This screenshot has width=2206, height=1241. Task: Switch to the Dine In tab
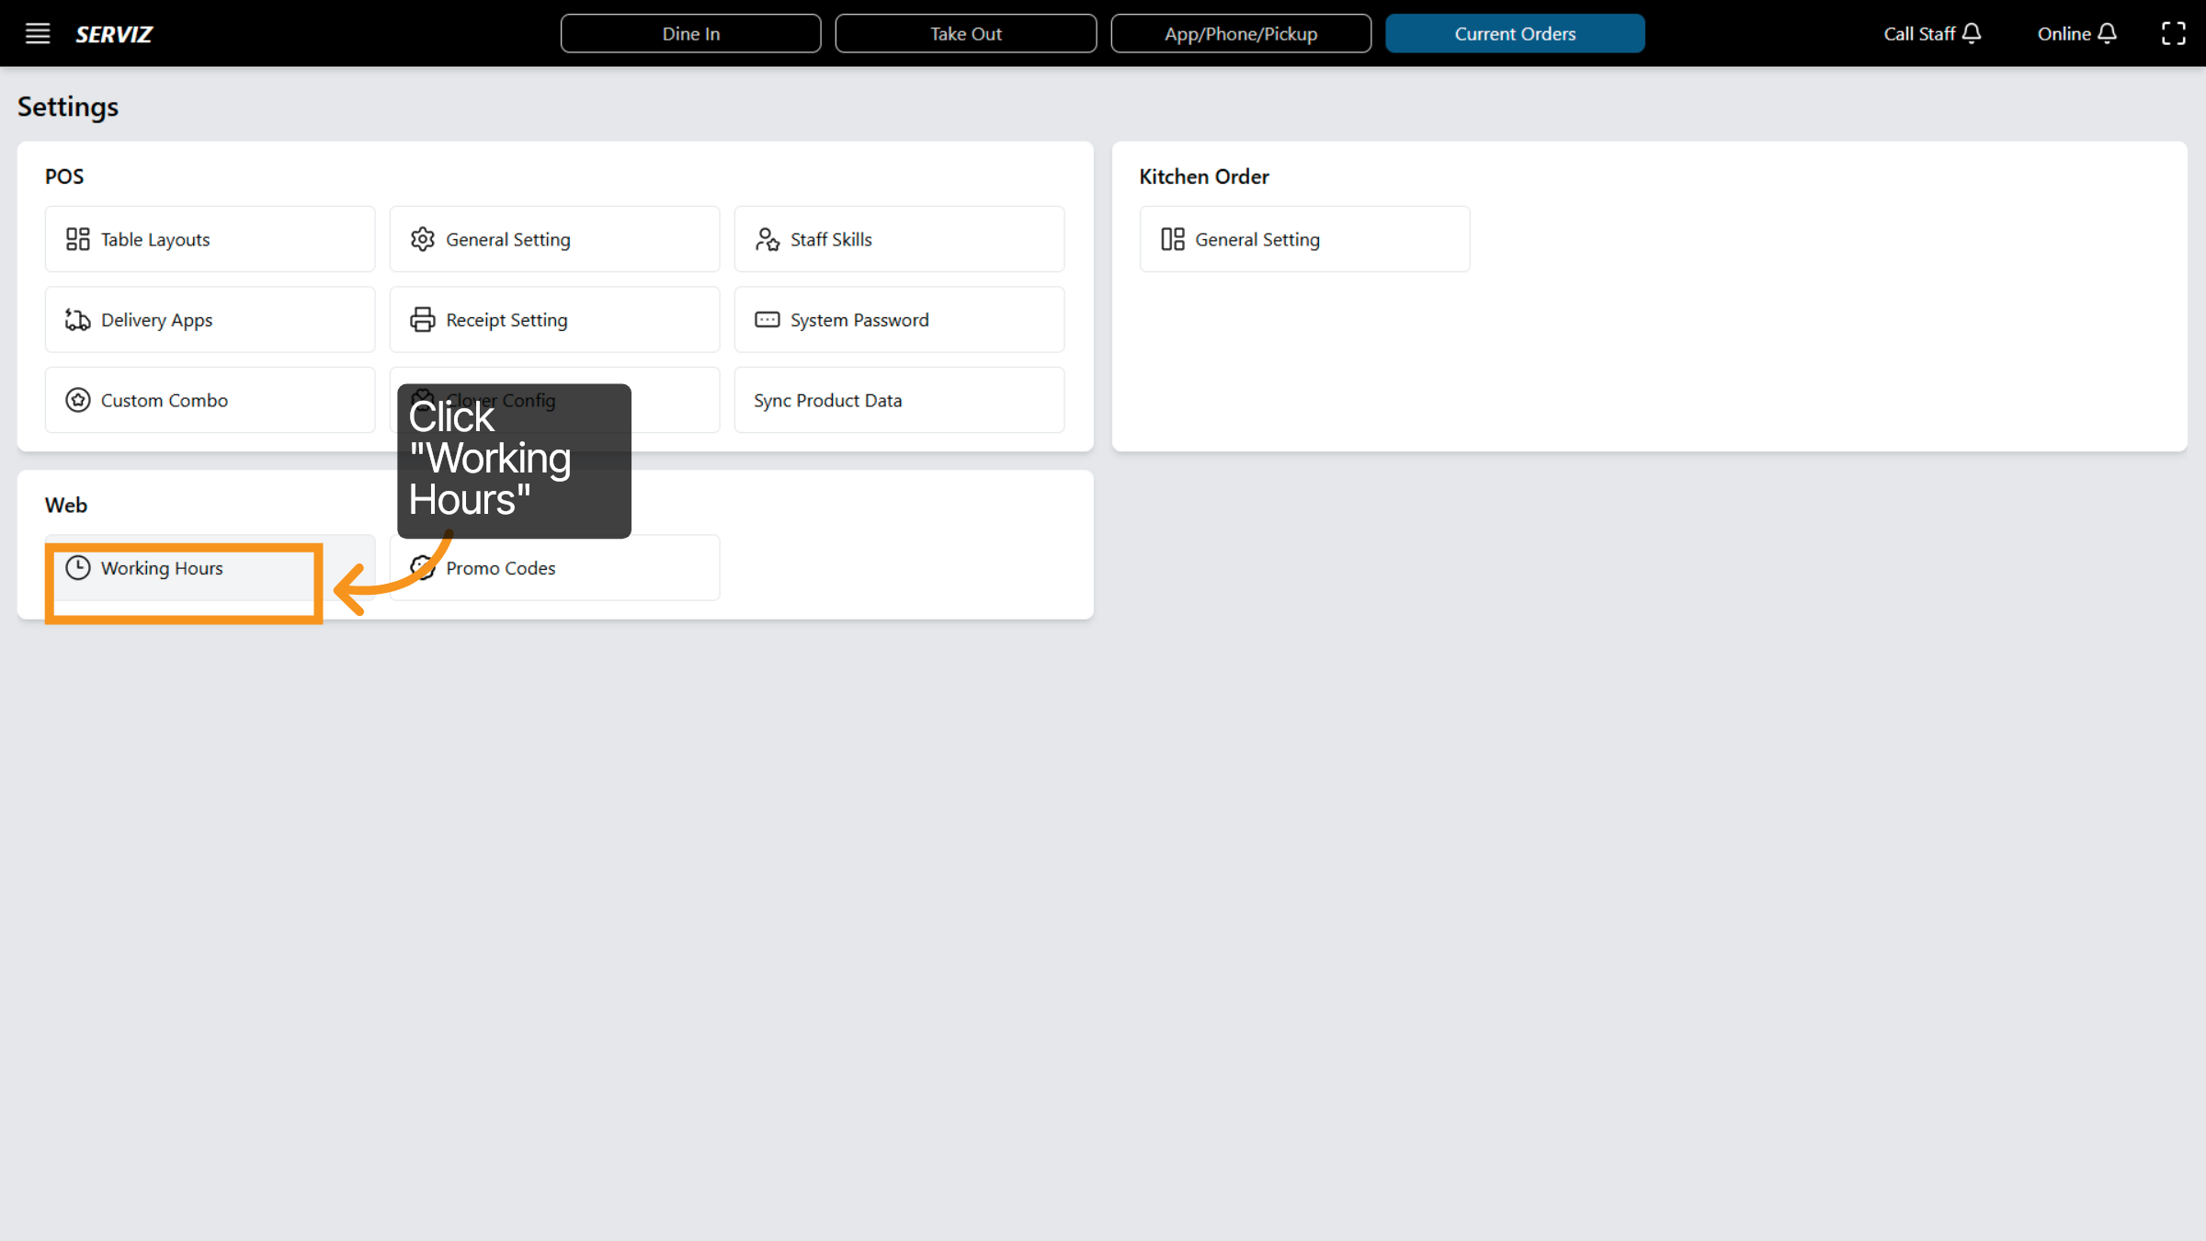[690, 34]
